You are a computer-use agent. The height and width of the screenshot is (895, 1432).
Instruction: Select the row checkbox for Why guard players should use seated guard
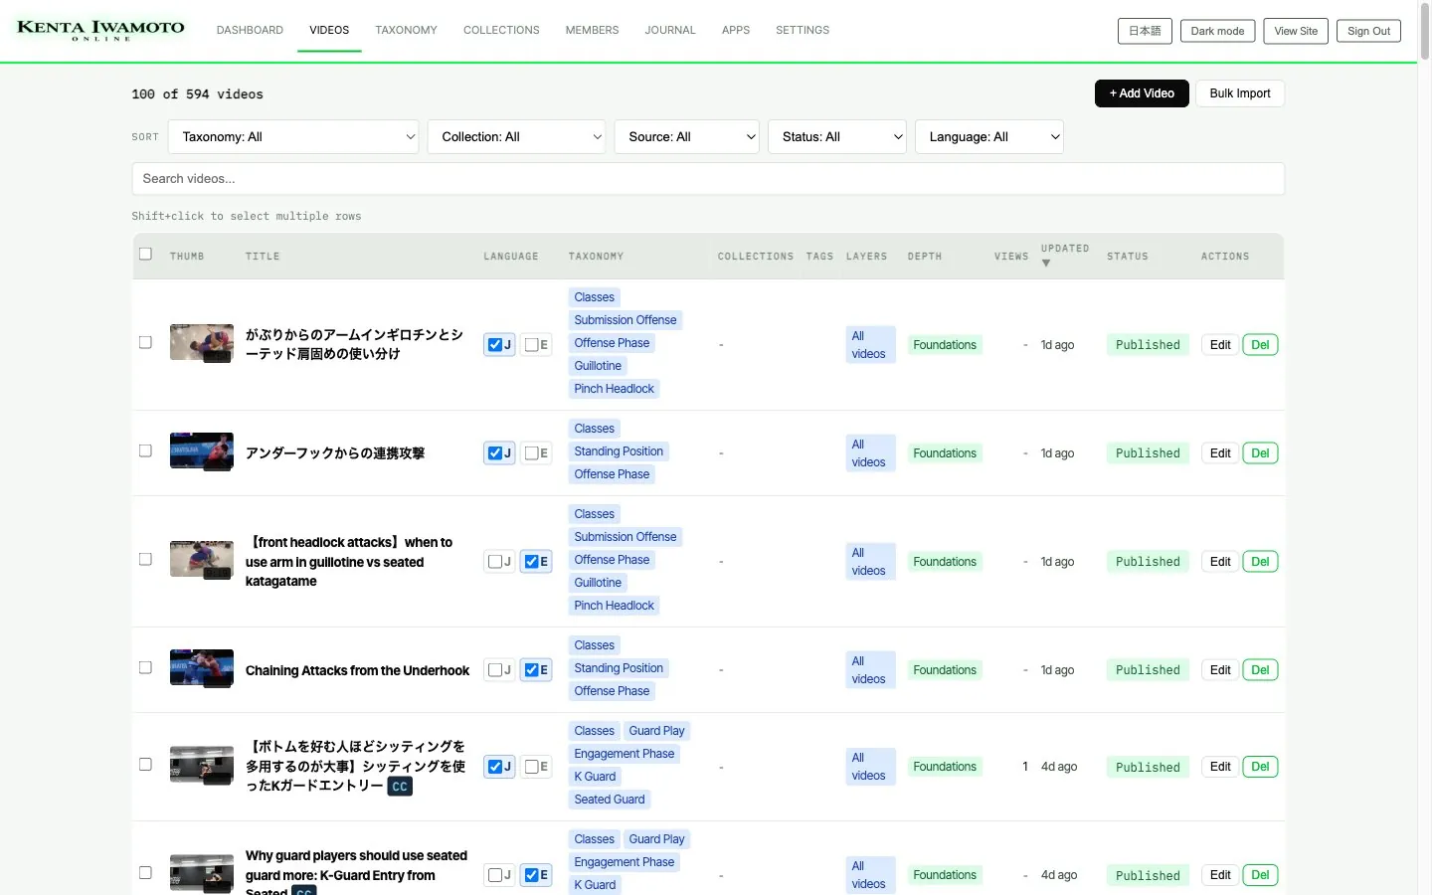click(145, 873)
